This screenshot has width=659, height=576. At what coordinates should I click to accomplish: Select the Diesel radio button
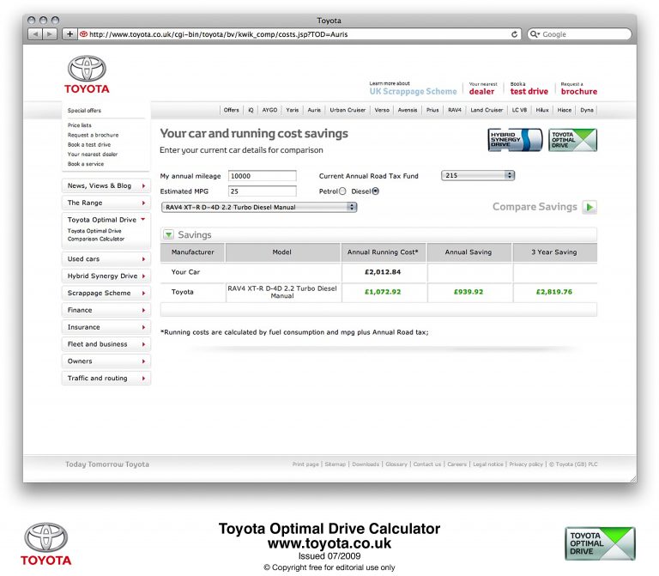[376, 191]
